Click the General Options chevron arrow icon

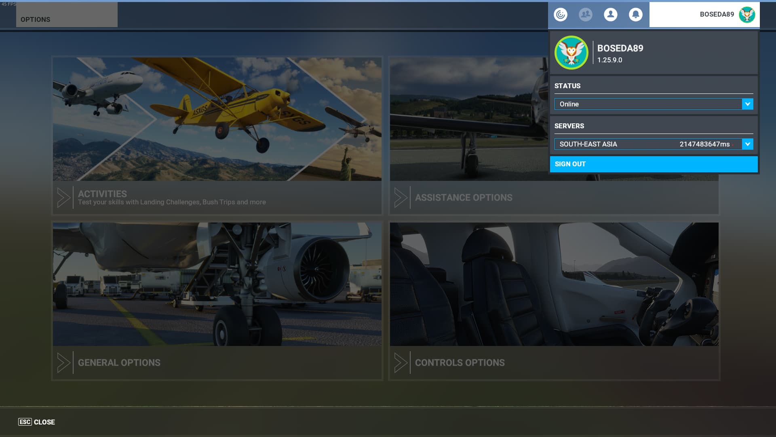click(x=63, y=363)
